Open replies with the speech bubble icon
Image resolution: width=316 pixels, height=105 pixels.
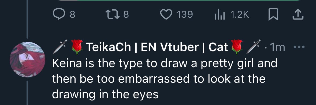coord(59,15)
